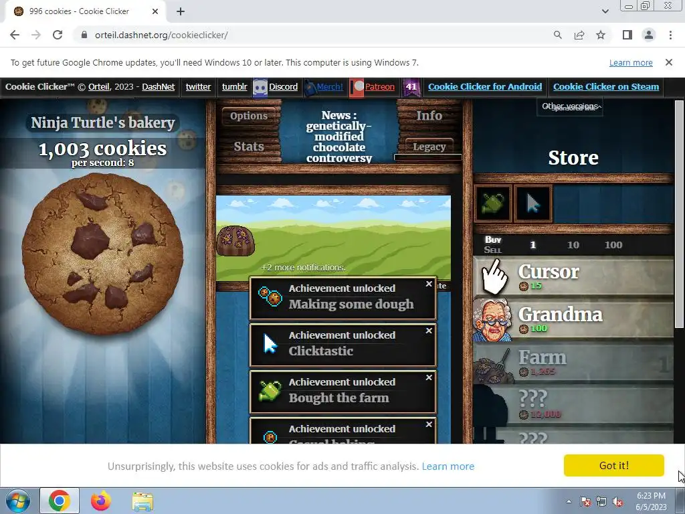Expand the Other versions dropdown
Viewport: 685px width, 514px height.
[570, 106]
